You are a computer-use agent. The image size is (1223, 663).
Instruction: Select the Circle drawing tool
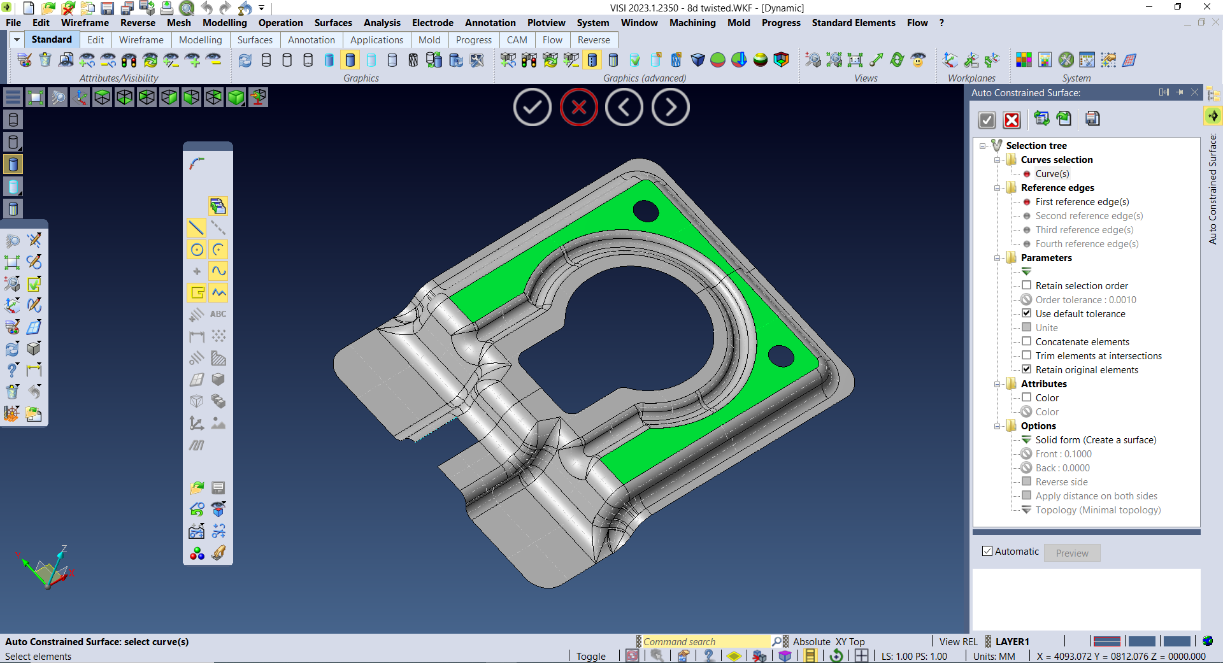[197, 250]
